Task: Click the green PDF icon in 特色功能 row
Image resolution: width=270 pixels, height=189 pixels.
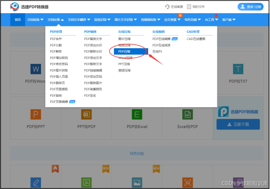Action: [x=86, y=183]
